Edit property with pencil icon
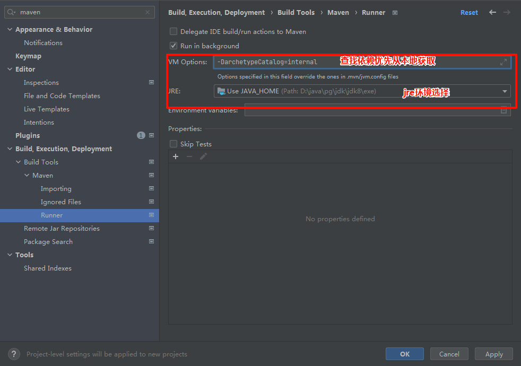This screenshot has width=521, height=366. (x=203, y=156)
